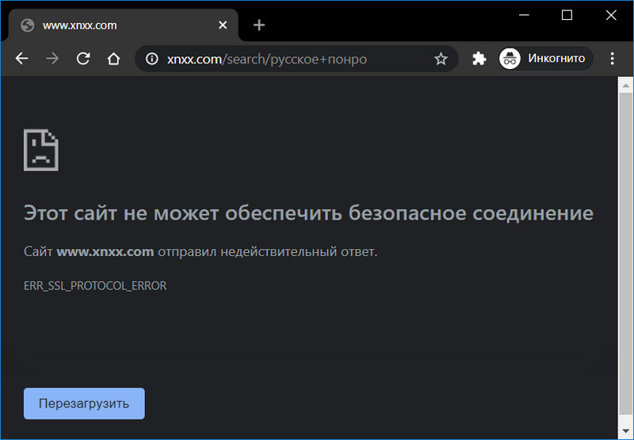Click the Инкогнито profile button
Image resolution: width=634 pixels, height=440 pixels.
546,59
